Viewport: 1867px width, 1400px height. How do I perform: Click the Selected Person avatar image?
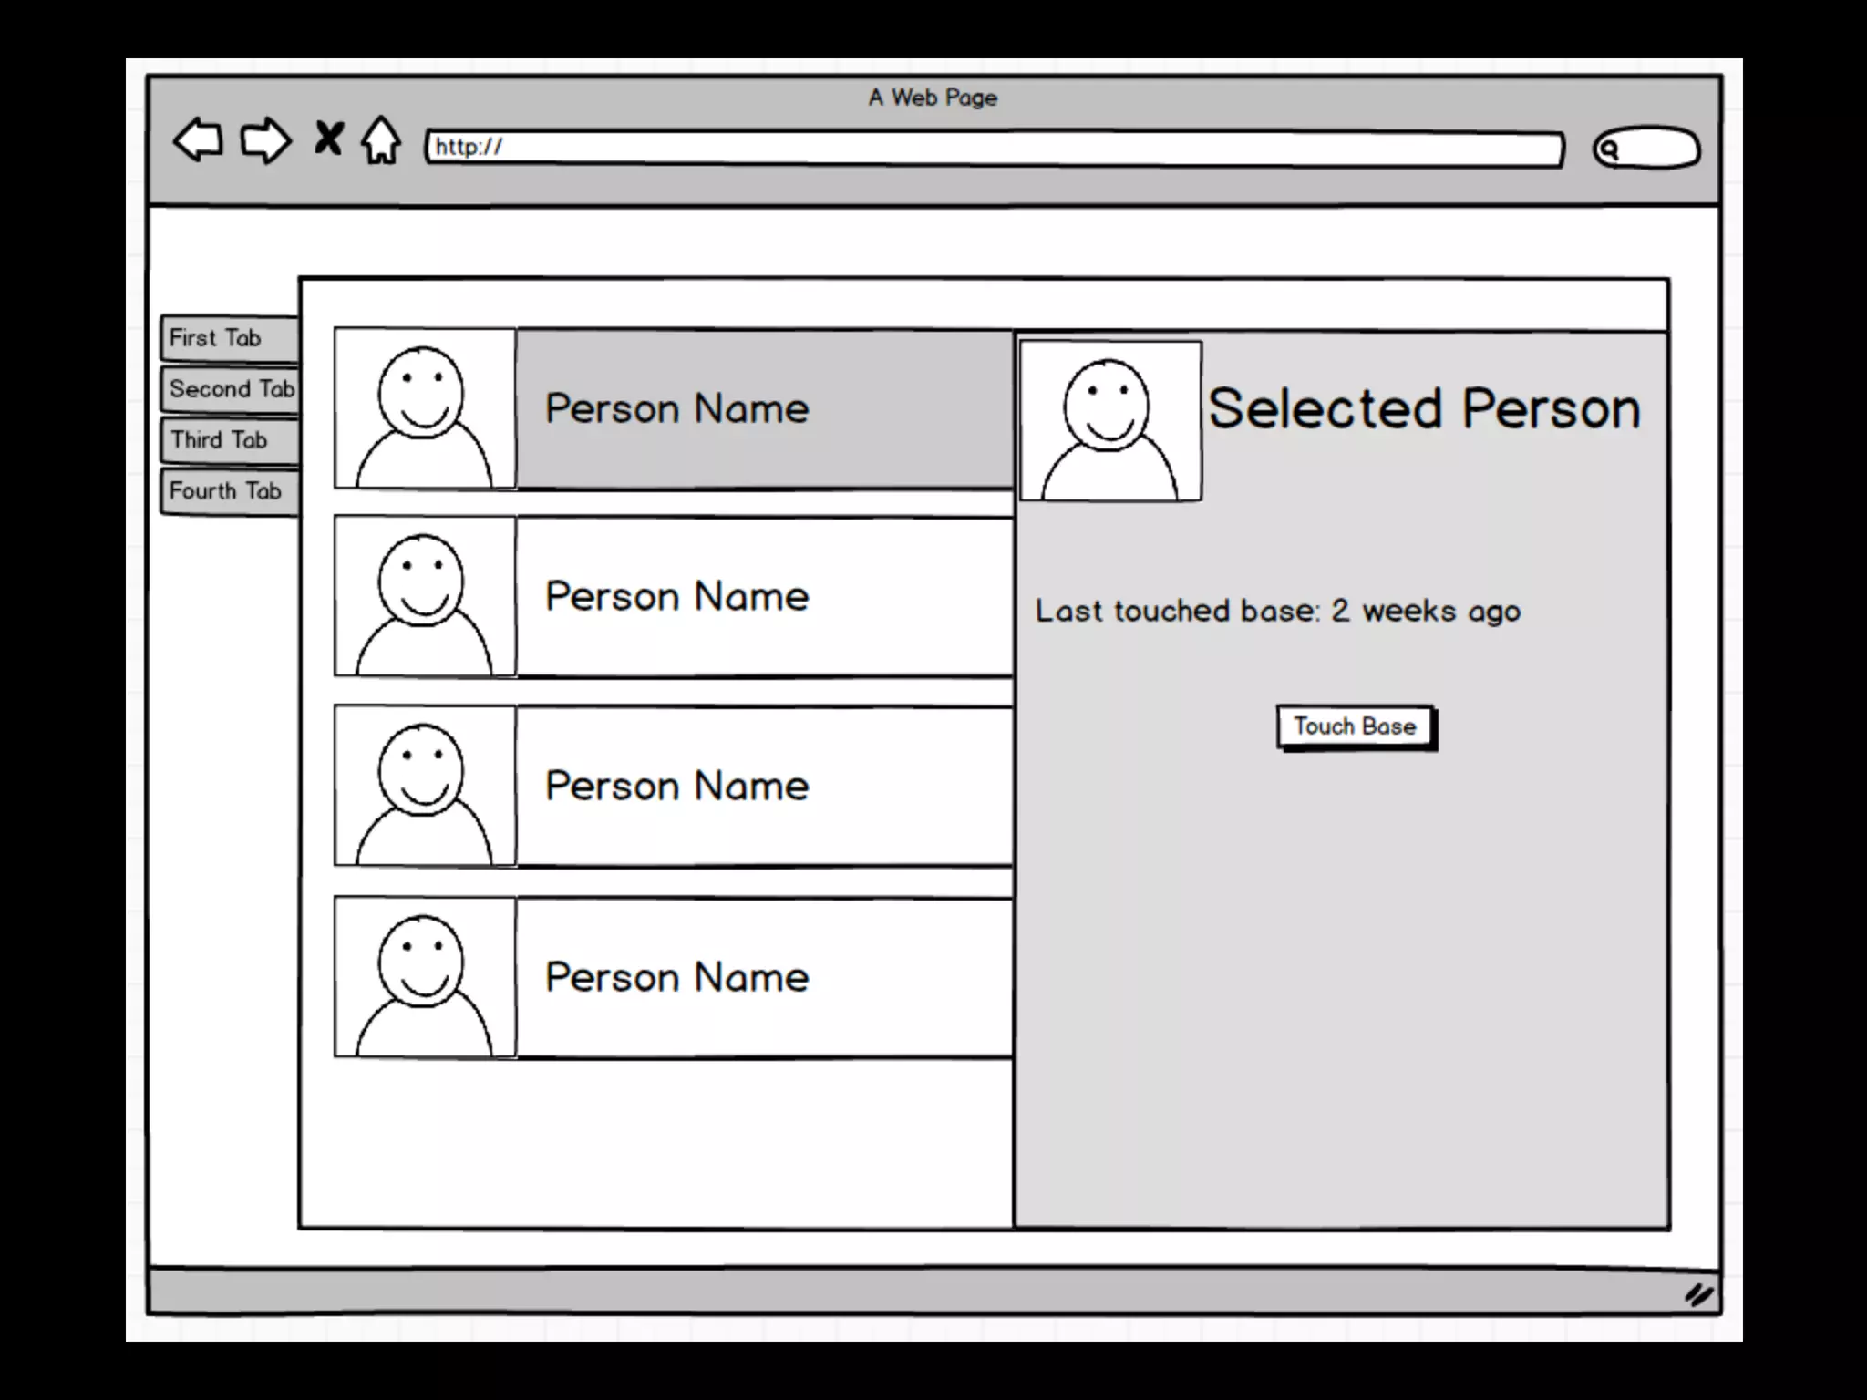pyautogui.click(x=1109, y=421)
